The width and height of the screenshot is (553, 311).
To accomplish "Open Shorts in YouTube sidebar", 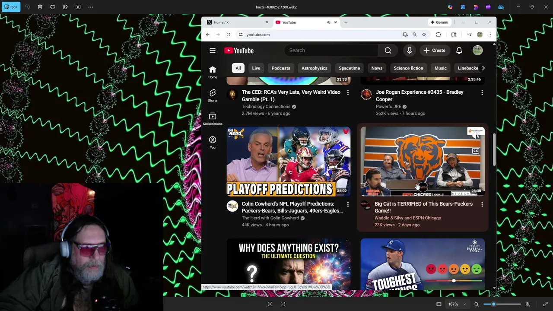I will coord(213,95).
